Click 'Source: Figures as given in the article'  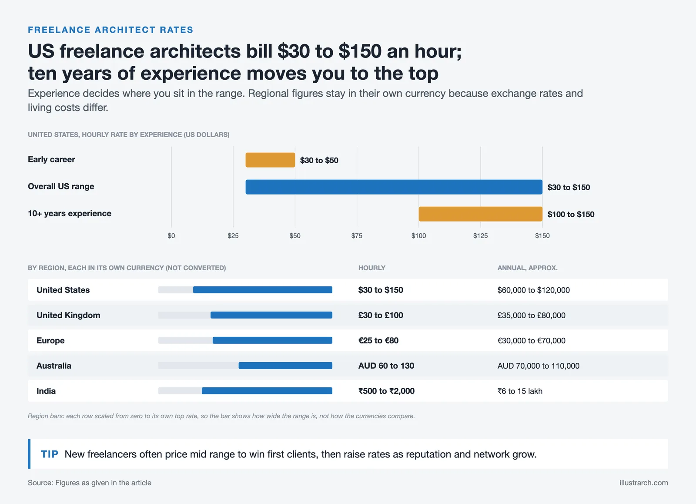[90, 483]
